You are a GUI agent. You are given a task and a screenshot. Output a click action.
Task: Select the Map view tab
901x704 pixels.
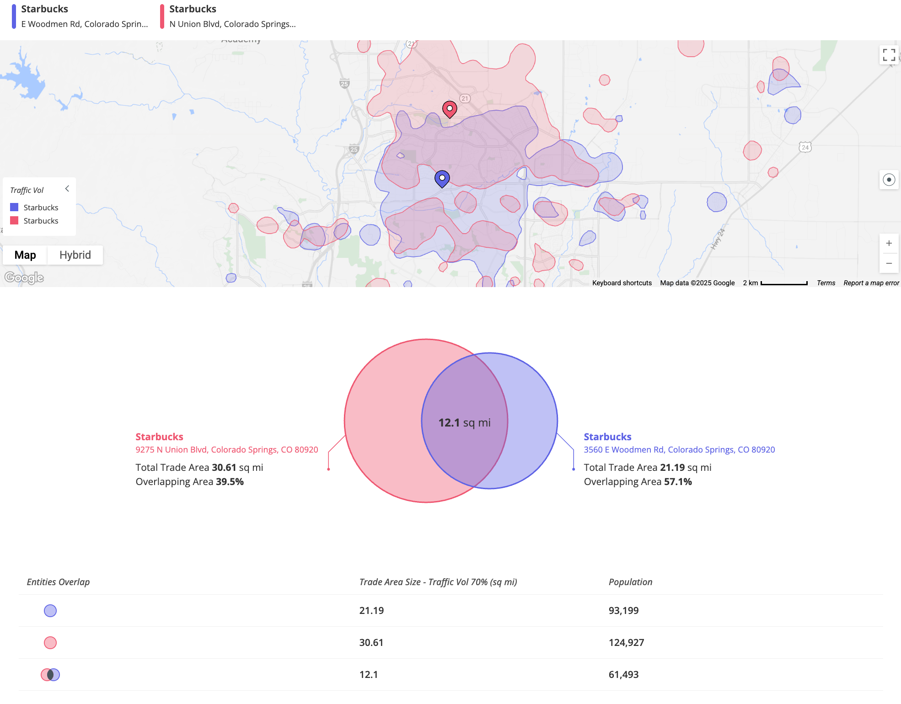[x=25, y=255]
